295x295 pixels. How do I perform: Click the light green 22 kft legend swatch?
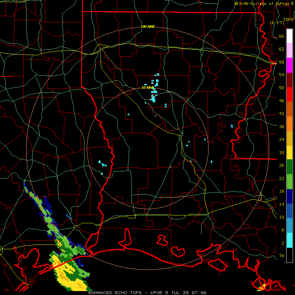point(289,182)
